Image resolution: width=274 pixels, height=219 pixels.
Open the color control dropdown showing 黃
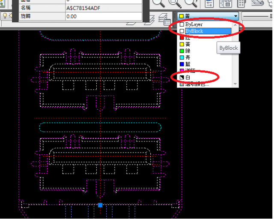(208, 16)
